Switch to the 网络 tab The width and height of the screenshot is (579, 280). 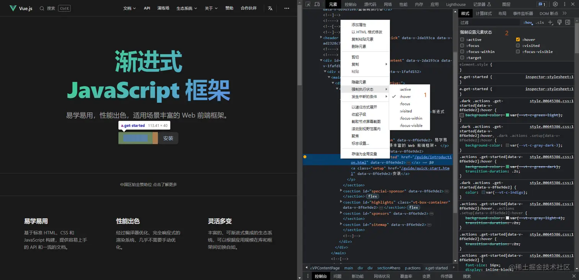(388, 4)
